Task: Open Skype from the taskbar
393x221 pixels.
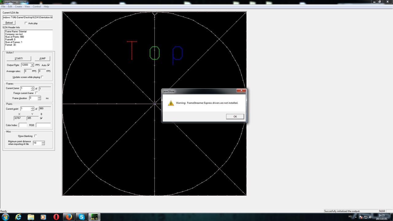Action: tap(81, 217)
